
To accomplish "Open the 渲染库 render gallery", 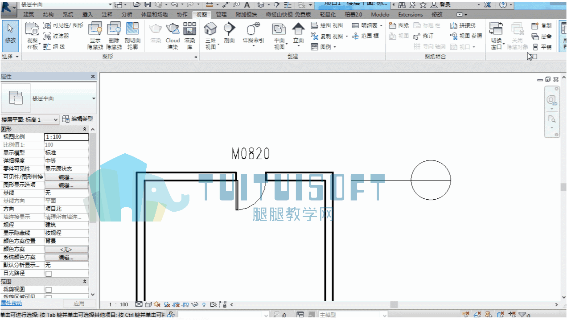I will 190,36.
